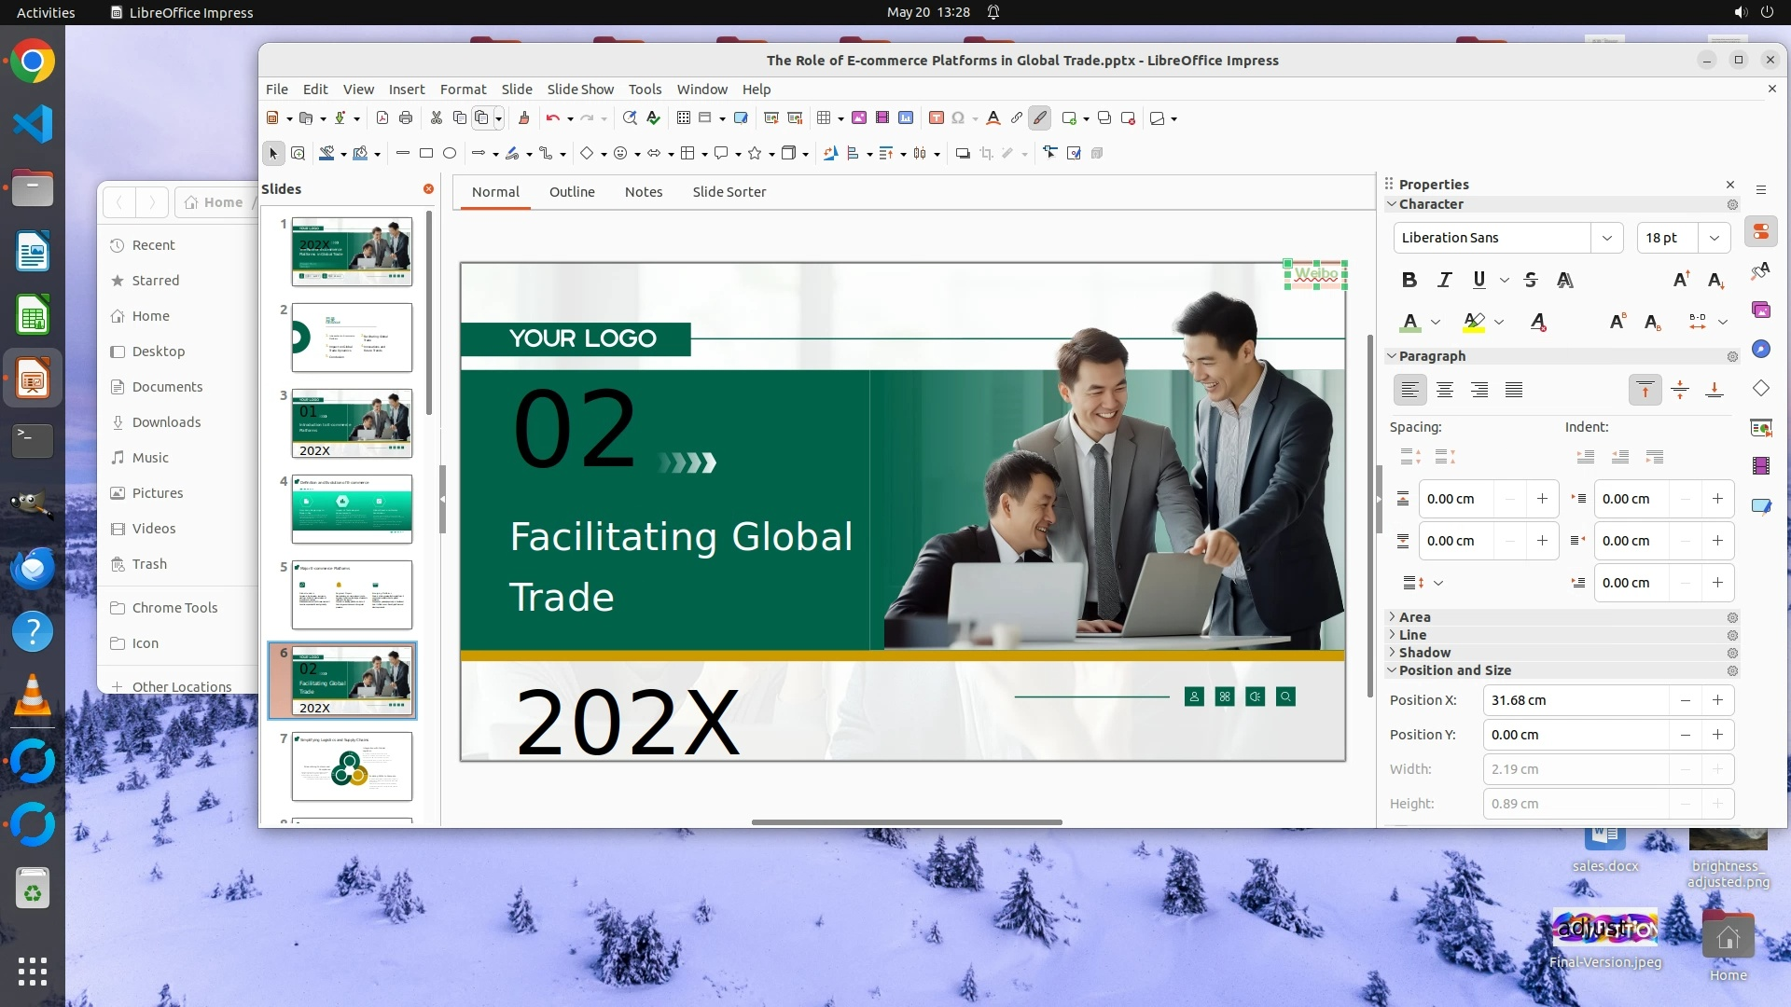Open the 18 pt font size dropdown

coord(1714,238)
